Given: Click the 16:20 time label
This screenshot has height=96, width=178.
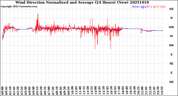Looking at the screenshot, I should pos(111,91).
